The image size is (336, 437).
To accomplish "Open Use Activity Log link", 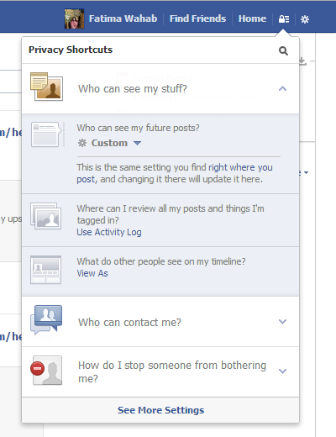I will click(x=109, y=232).
